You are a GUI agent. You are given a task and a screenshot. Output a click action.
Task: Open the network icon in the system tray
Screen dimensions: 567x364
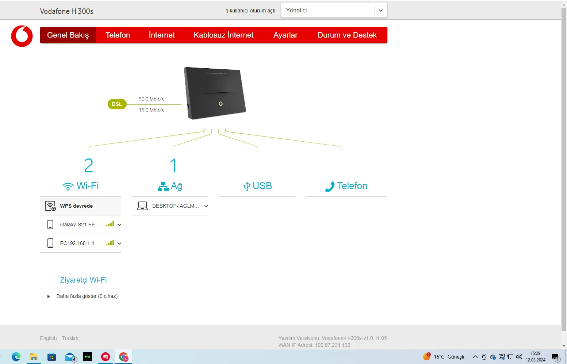[510, 357]
